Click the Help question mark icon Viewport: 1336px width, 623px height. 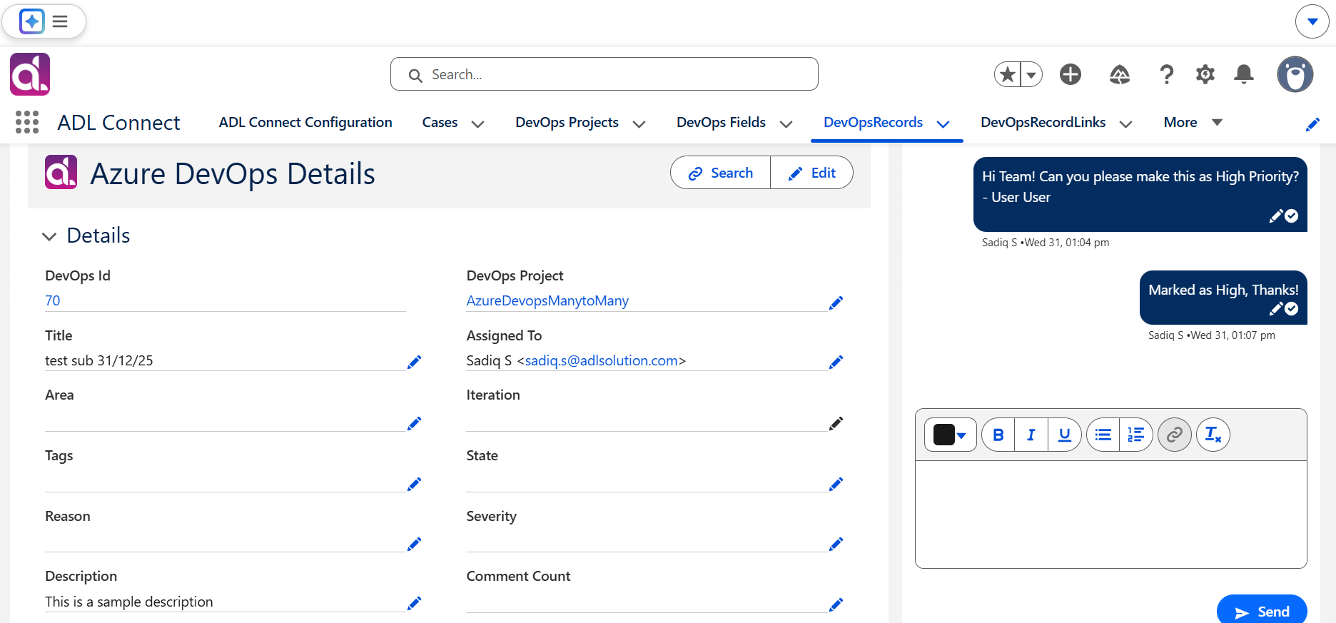(1167, 74)
